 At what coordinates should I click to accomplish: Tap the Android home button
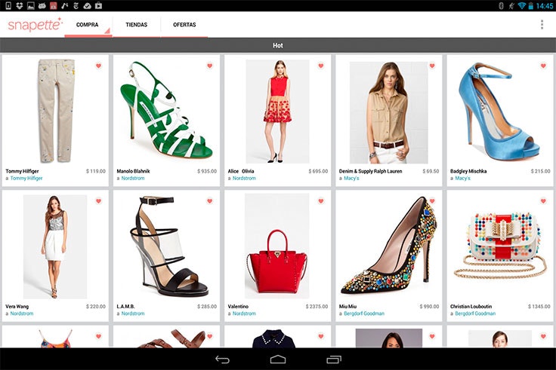[x=278, y=359]
